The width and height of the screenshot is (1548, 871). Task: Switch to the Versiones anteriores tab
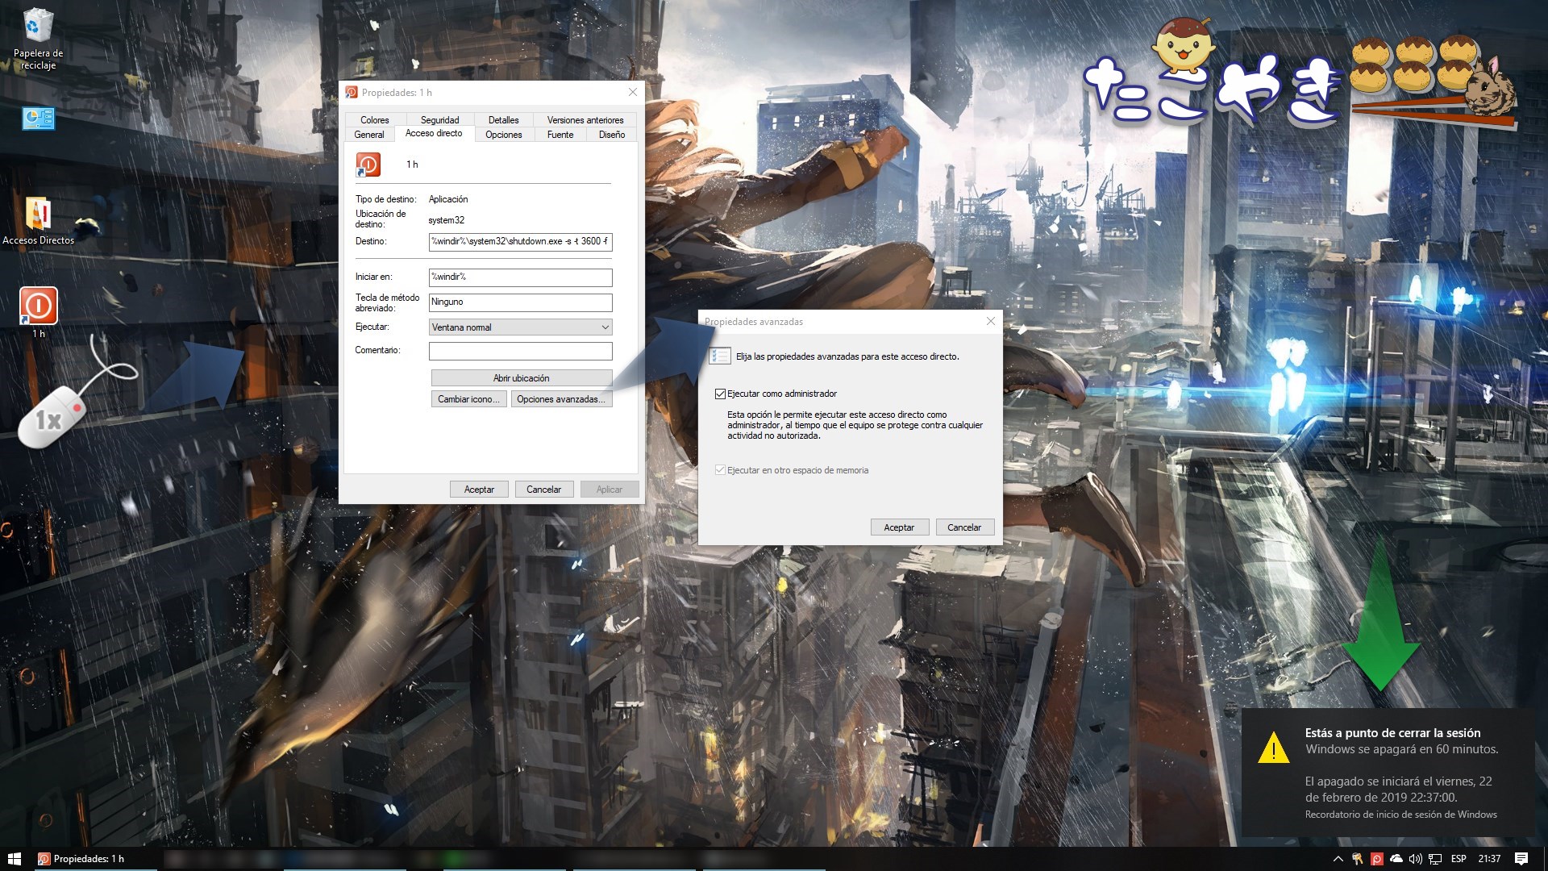(585, 120)
